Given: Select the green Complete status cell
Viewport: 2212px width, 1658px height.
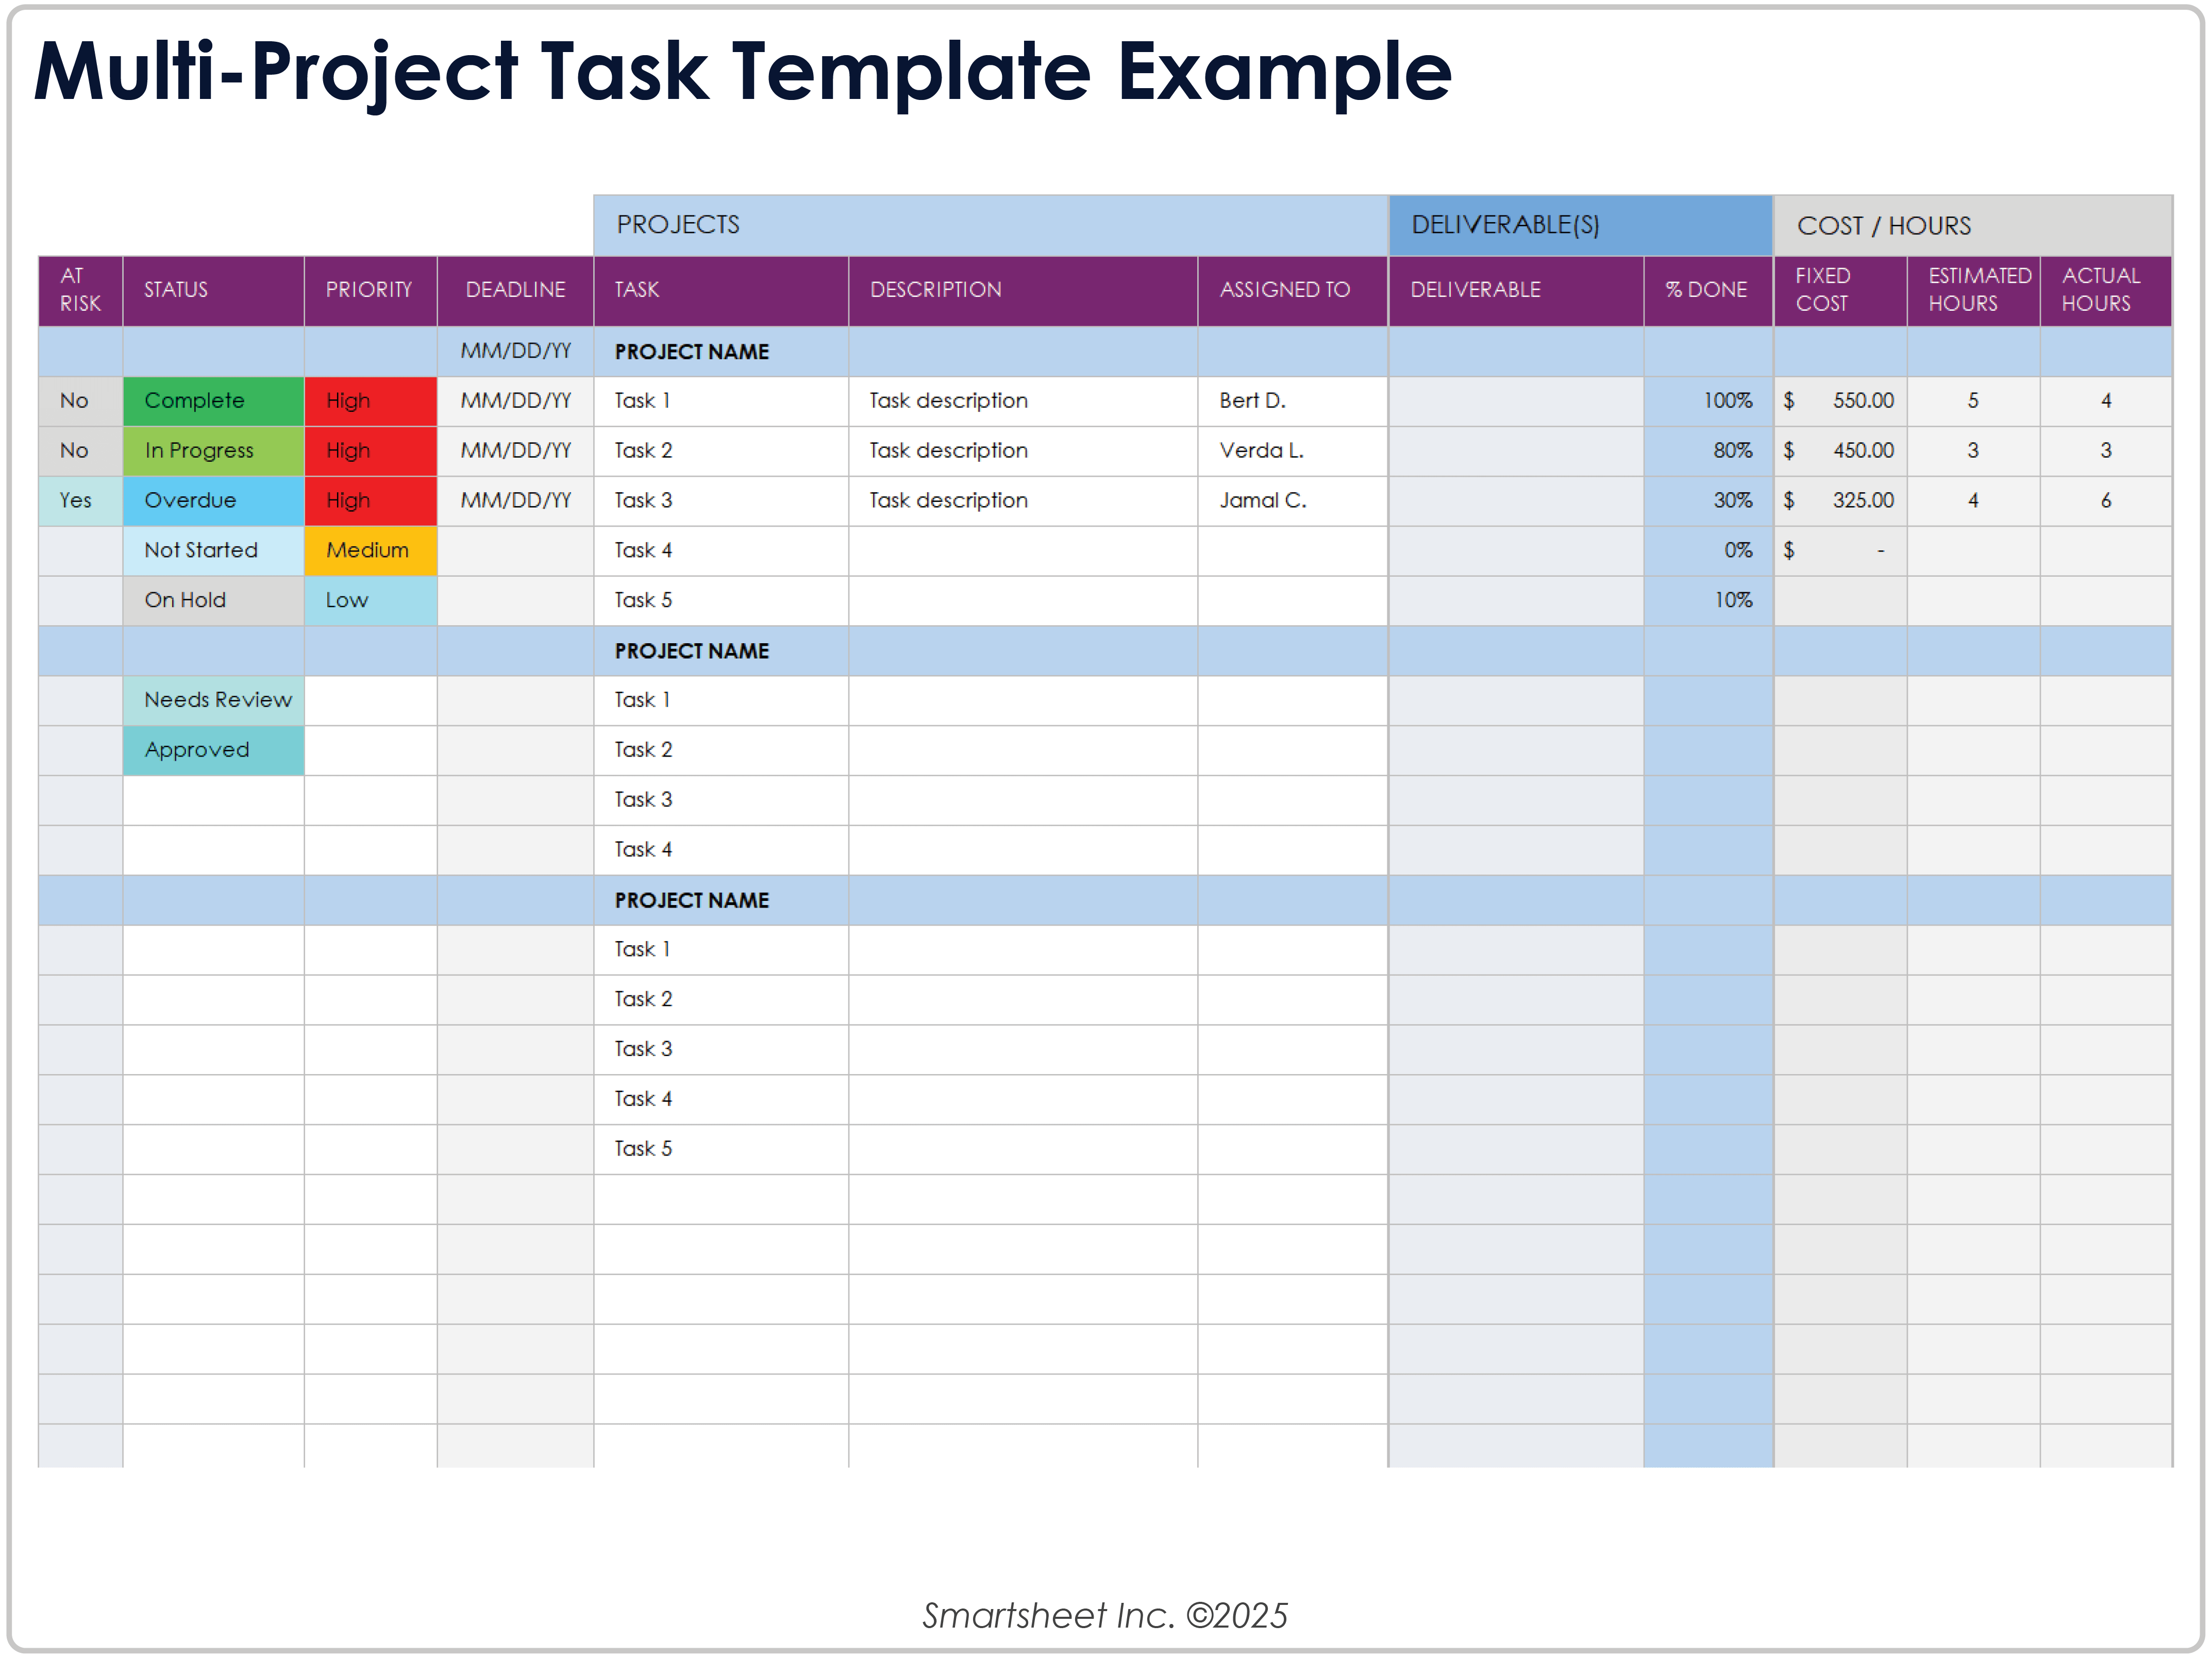Looking at the screenshot, I should coord(213,401).
